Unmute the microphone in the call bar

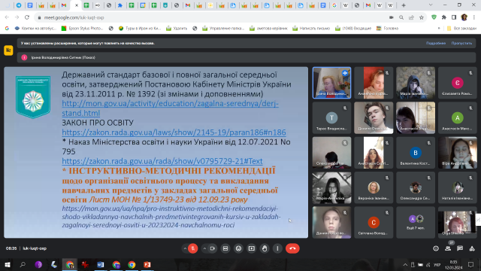pyautogui.click(x=192, y=248)
